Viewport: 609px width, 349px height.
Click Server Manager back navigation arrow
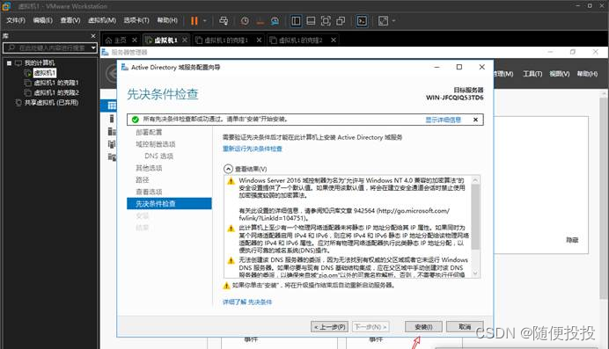tap(113, 73)
